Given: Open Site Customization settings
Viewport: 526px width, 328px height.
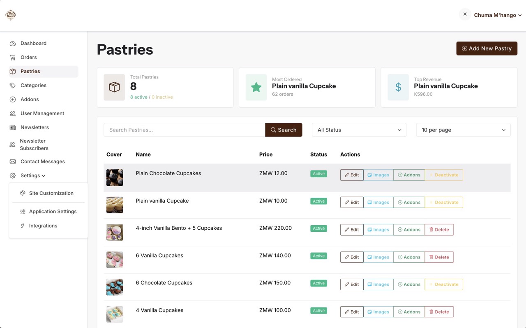Looking at the screenshot, I should (x=51, y=193).
